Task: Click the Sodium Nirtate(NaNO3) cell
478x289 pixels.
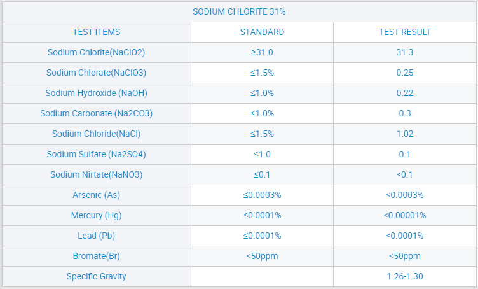Action: pos(97,174)
